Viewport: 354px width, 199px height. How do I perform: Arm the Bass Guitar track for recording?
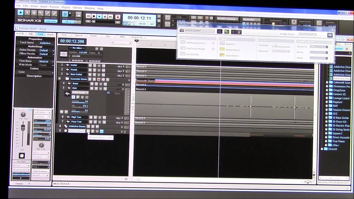99,75
